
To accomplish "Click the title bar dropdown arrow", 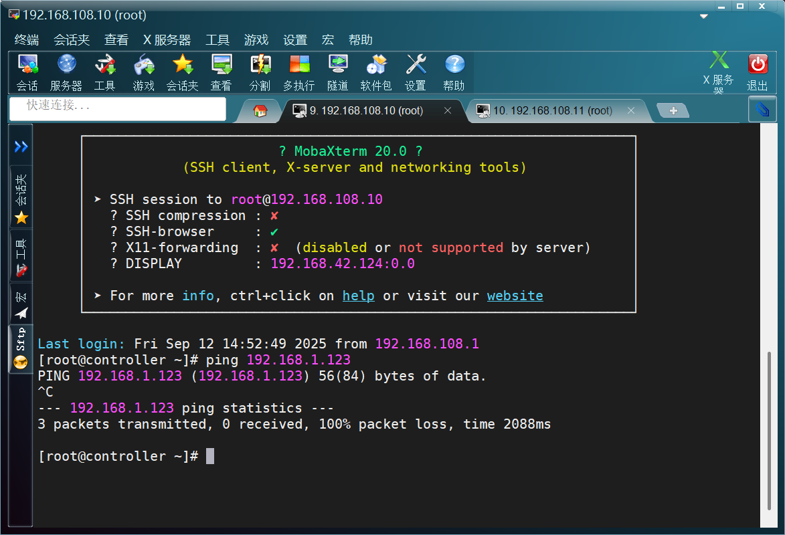I will tap(704, 17).
